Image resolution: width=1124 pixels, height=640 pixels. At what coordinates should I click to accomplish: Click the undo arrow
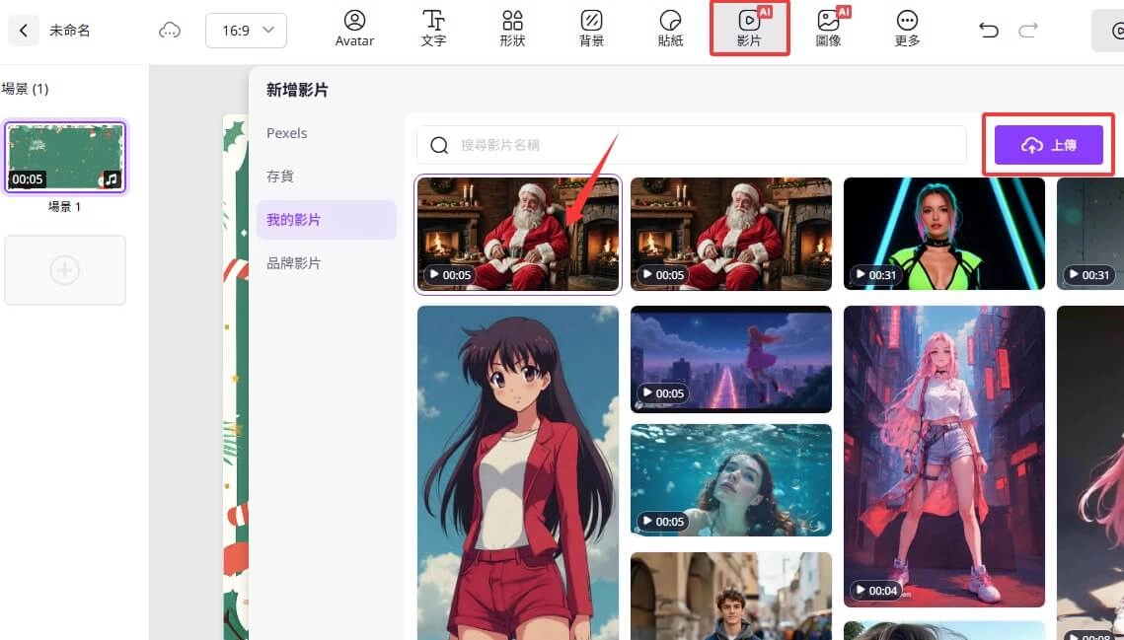coord(988,31)
